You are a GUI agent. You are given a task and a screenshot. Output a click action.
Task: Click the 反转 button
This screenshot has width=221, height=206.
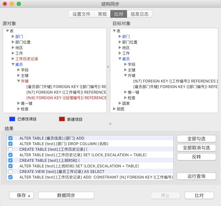coord(196,157)
